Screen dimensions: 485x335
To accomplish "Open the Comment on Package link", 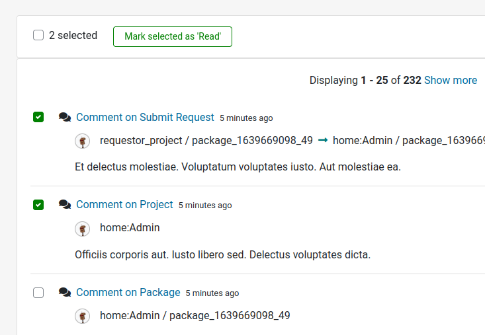I will pos(128,292).
